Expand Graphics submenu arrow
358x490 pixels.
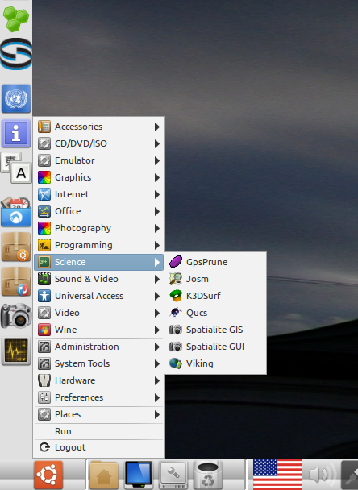157,177
